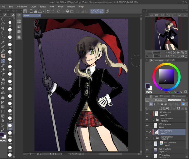Click the Create layer mask icon
Viewport: 189px width, 159px height.
[179, 108]
